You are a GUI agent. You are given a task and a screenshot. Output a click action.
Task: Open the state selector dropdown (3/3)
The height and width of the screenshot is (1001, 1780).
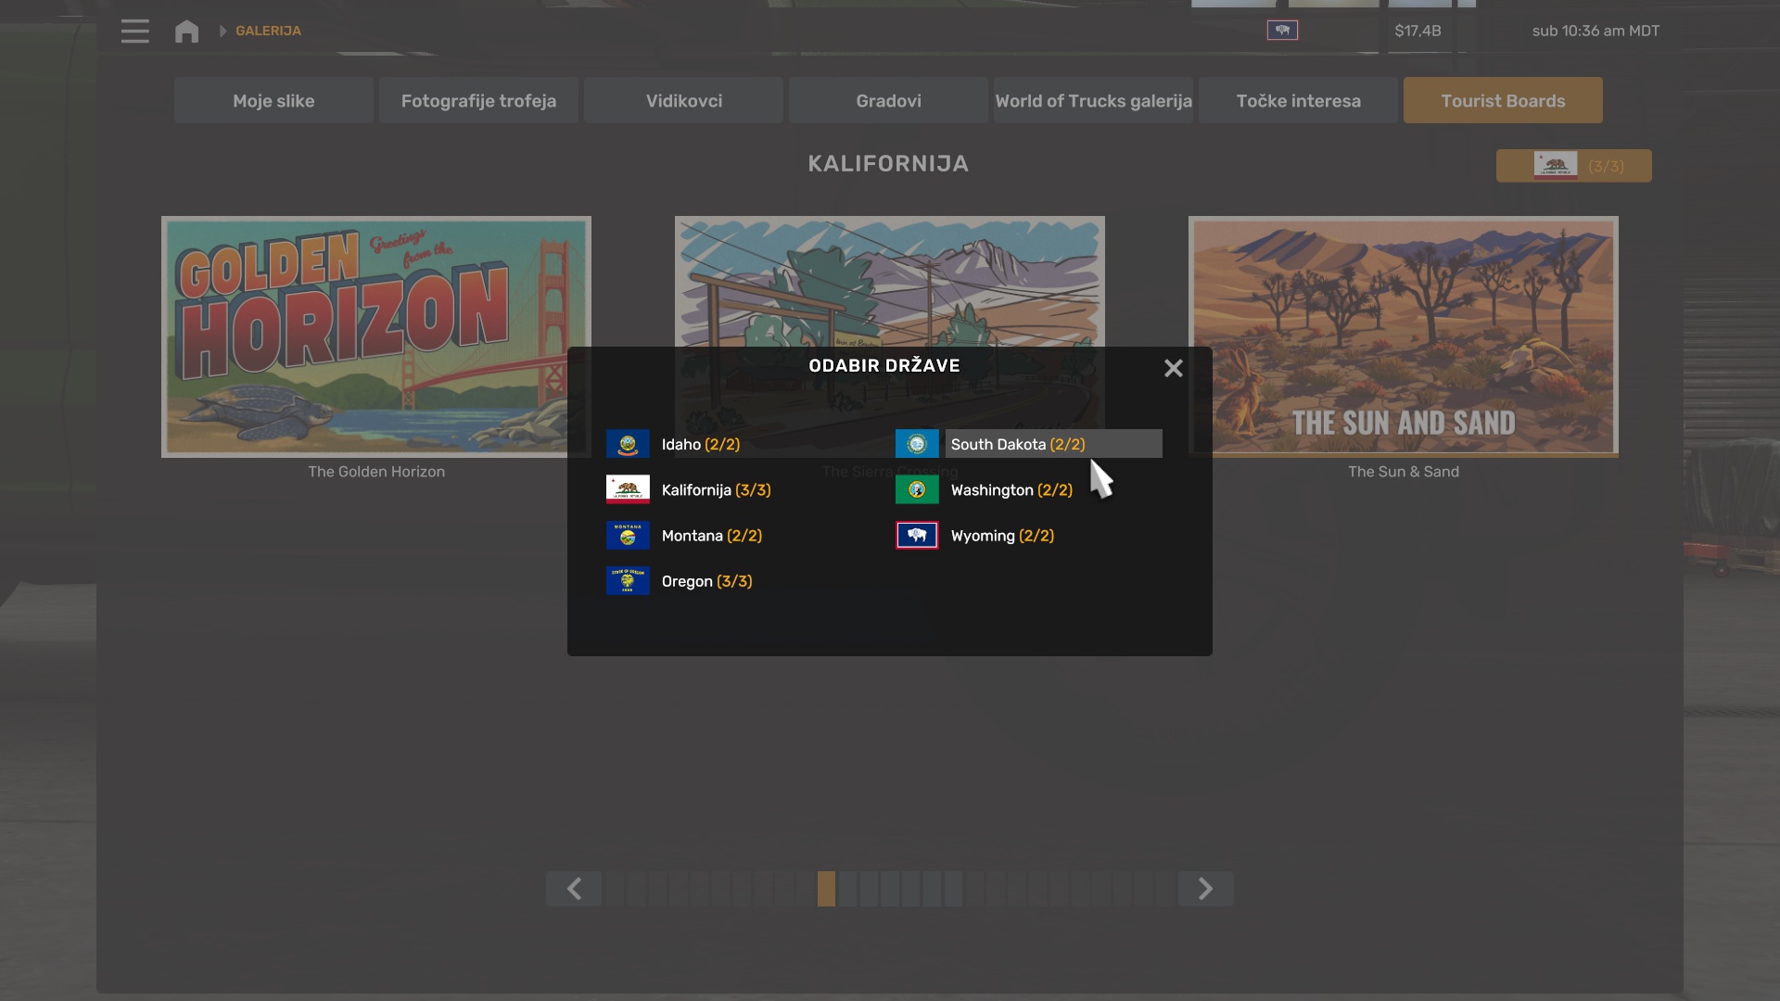(1573, 166)
